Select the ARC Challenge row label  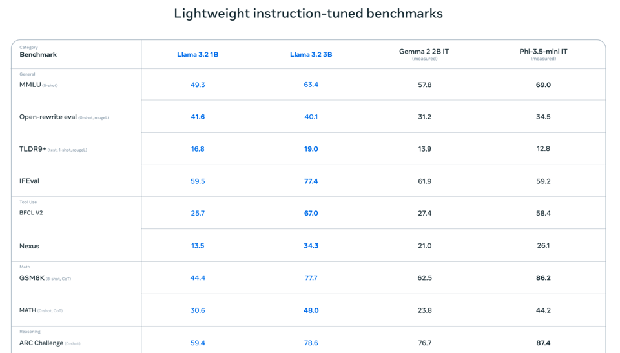(x=41, y=343)
